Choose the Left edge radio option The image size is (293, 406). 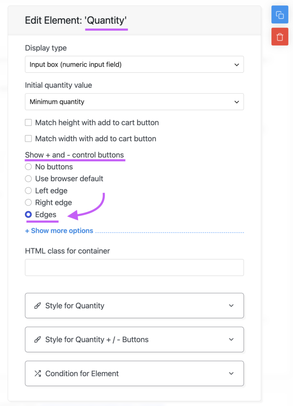pyautogui.click(x=28, y=191)
